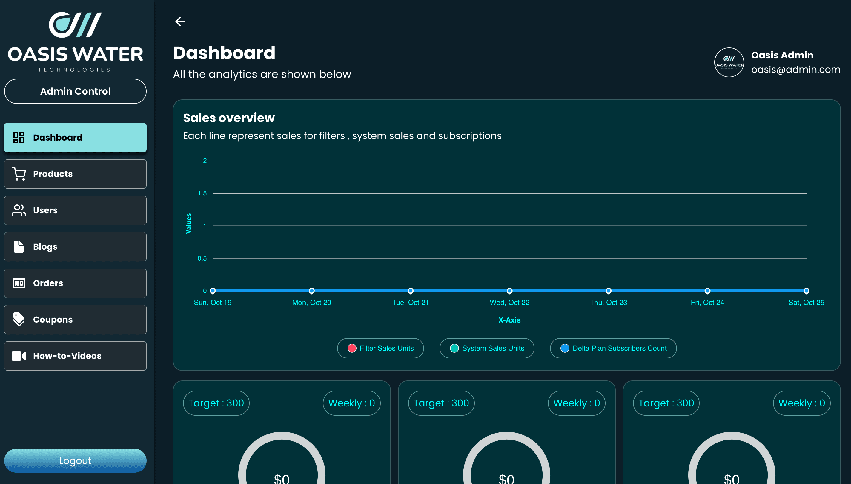851x484 pixels.
Task: Click the Orders receipt icon
Action: 18,283
